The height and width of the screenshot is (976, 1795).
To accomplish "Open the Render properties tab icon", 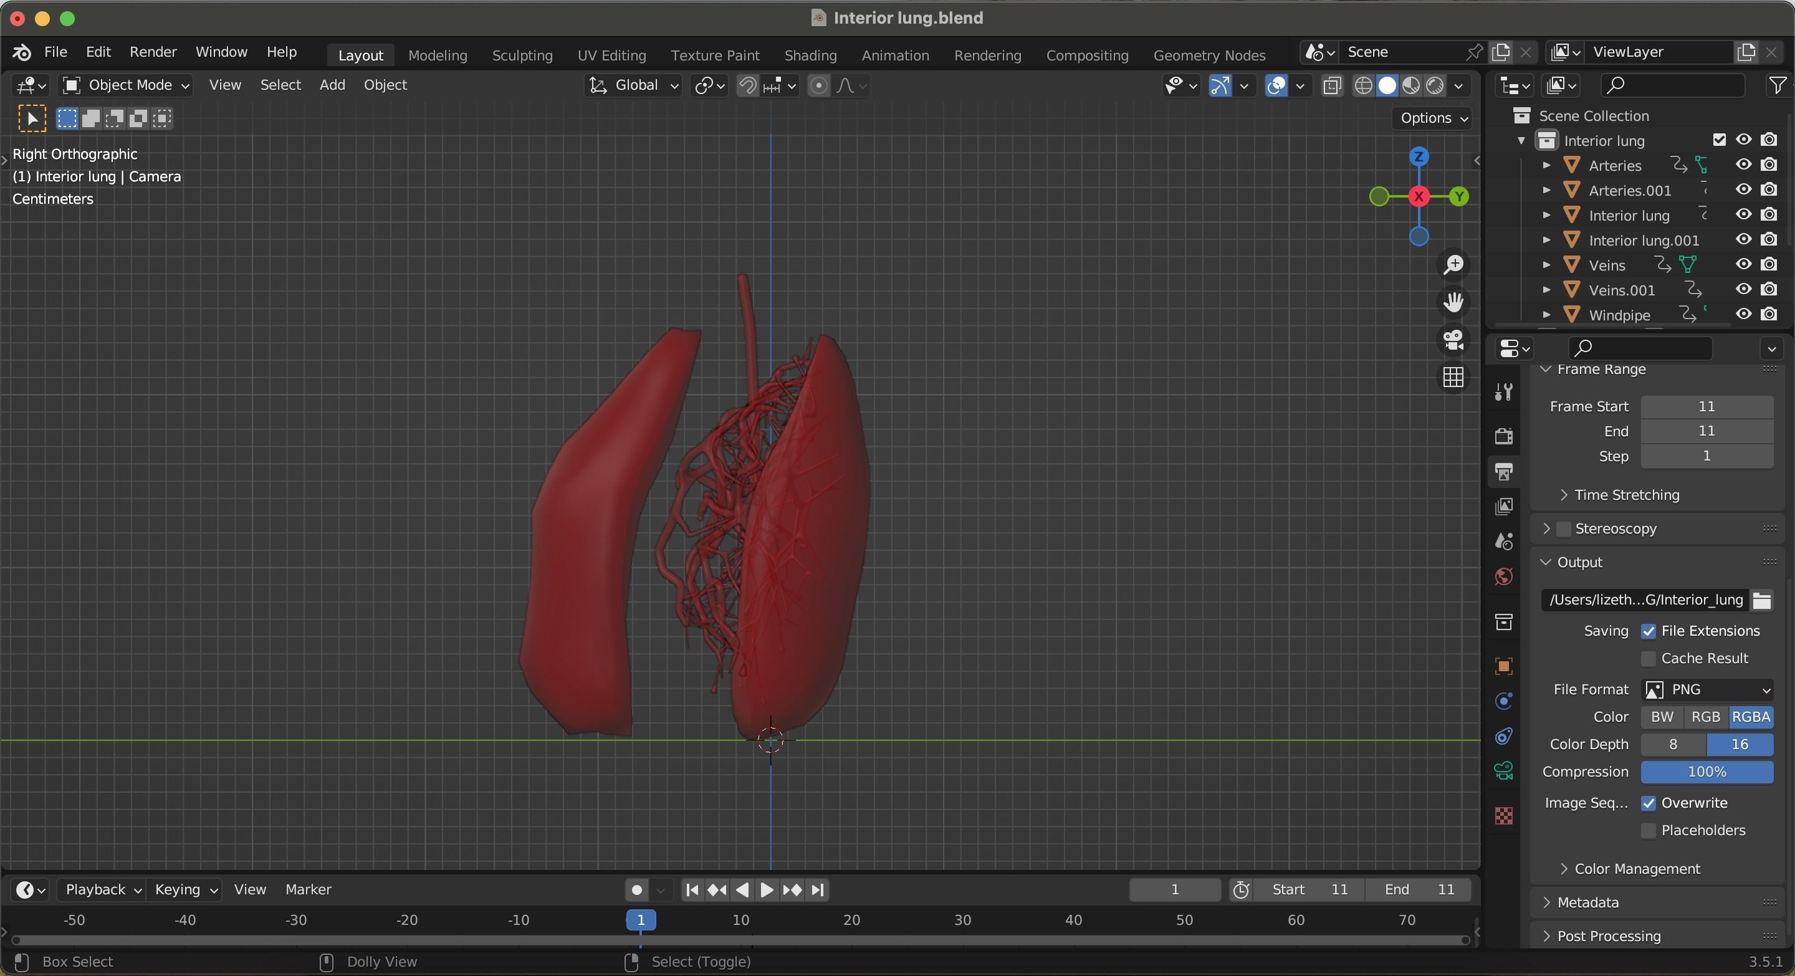I will pos(1504,436).
